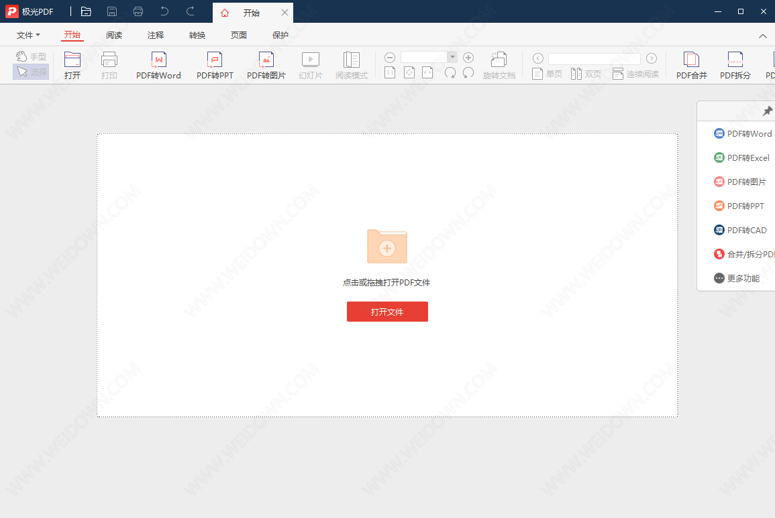Click the red 打开文件 button
This screenshot has width=775, height=518.
[388, 312]
